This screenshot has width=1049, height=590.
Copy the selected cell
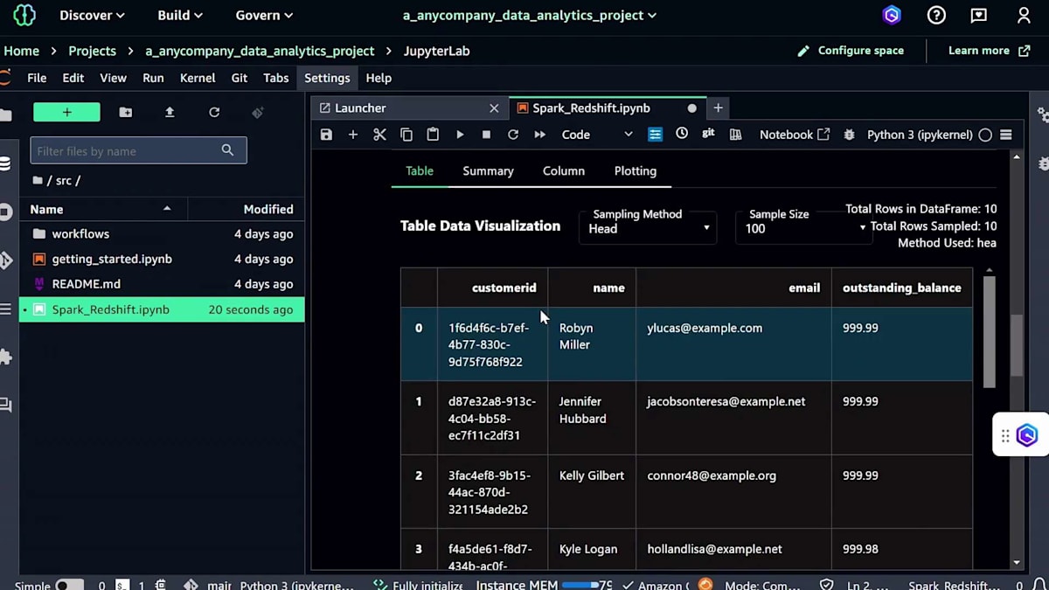(x=406, y=135)
